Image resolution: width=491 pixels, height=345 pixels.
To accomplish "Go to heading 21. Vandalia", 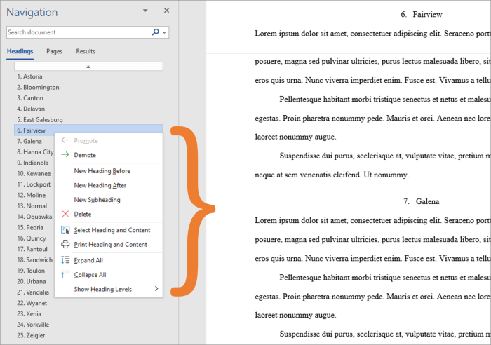I will coord(33,292).
